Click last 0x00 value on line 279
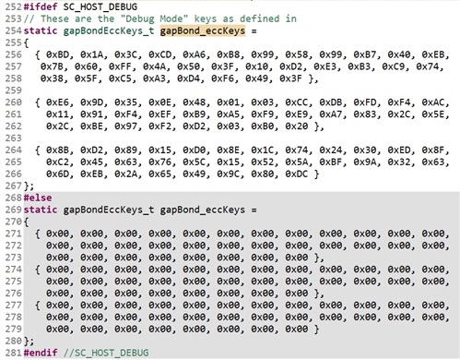This screenshot has width=460, height=360. (x=297, y=330)
